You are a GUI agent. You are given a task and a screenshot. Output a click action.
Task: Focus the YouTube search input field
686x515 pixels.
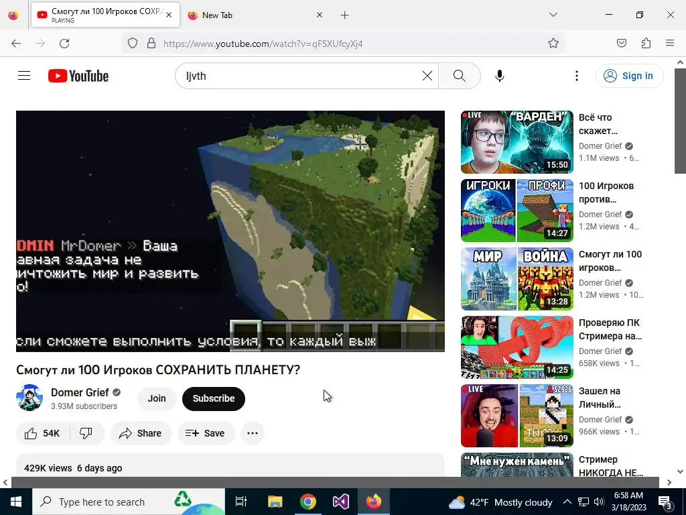click(302, 76)
